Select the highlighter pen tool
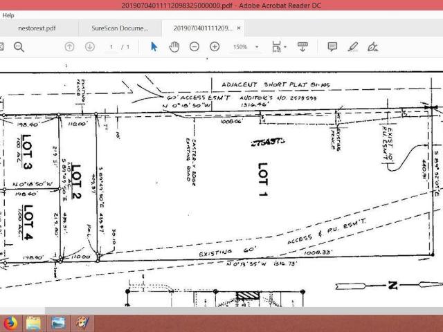This screenshot has width=443, height=332. pyautogui.click(x=353, y=47)
